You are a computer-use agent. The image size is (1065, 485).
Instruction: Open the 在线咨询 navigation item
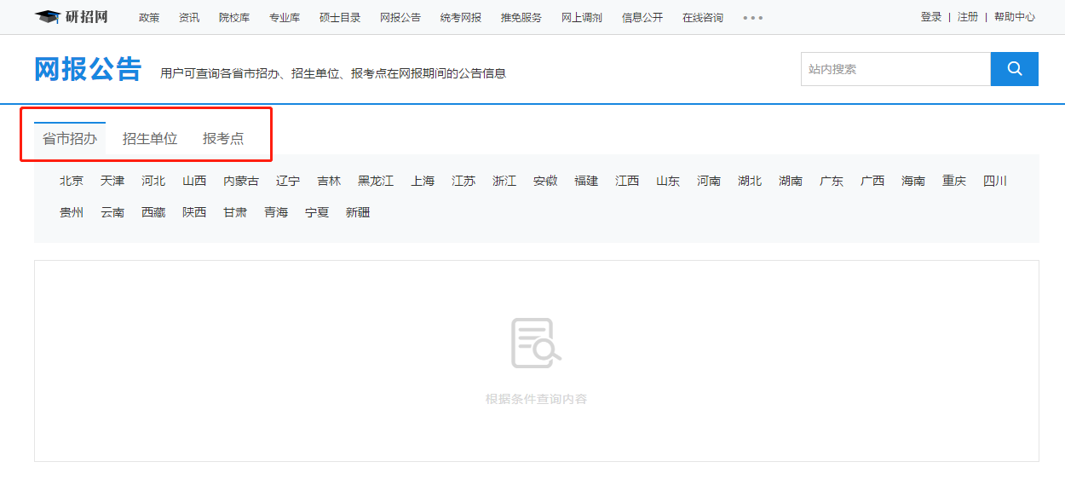[703, 18]
